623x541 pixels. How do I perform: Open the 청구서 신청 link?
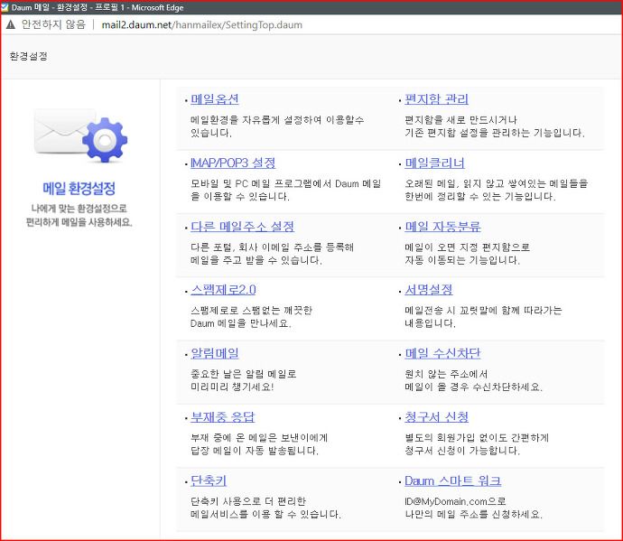click(436, 416)
